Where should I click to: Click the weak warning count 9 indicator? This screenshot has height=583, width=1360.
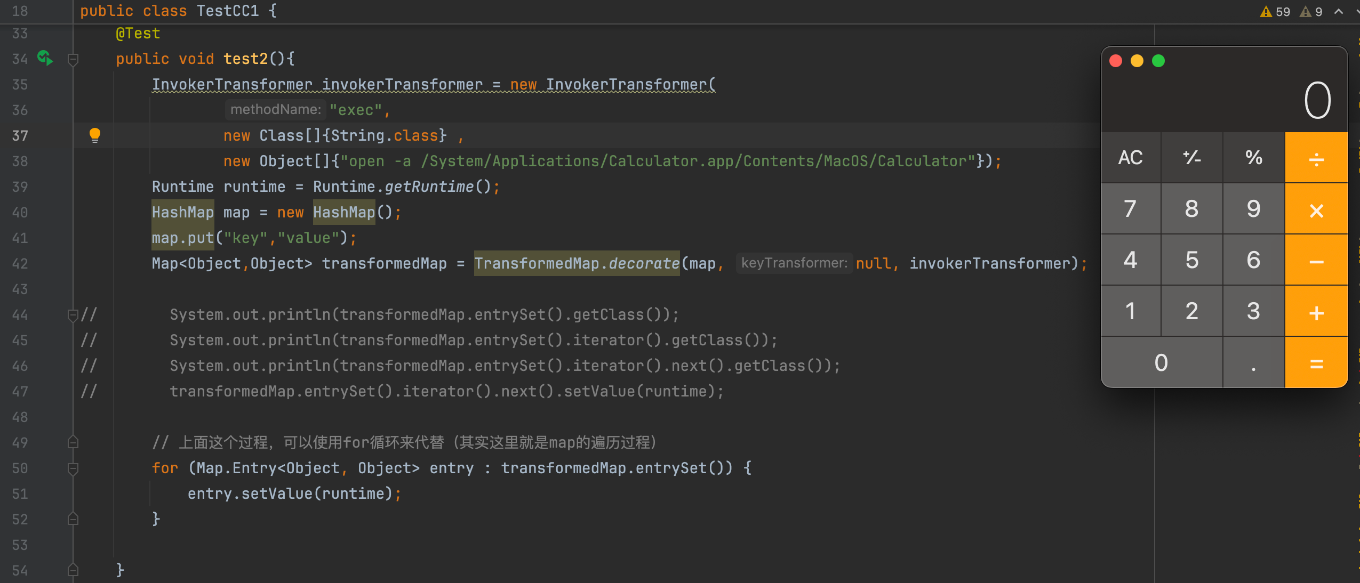[1311, 12]
